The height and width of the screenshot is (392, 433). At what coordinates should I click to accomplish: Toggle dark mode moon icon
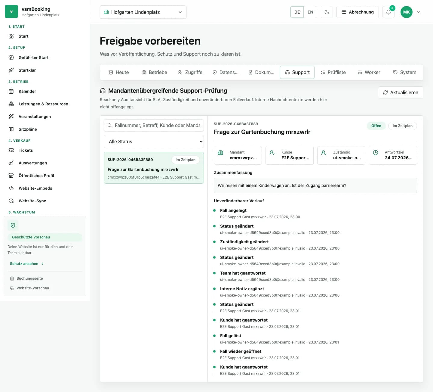pyautogui.click(x=327, y=12)
